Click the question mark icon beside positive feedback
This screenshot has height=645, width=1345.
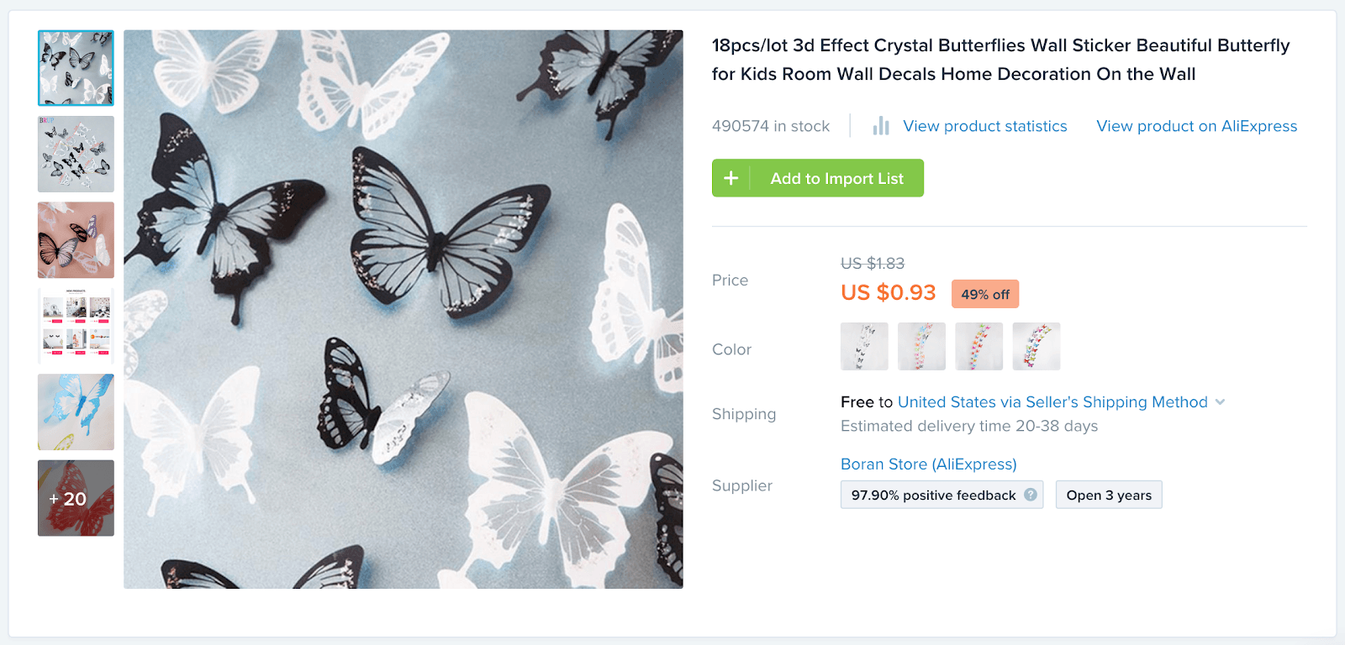1031,495
